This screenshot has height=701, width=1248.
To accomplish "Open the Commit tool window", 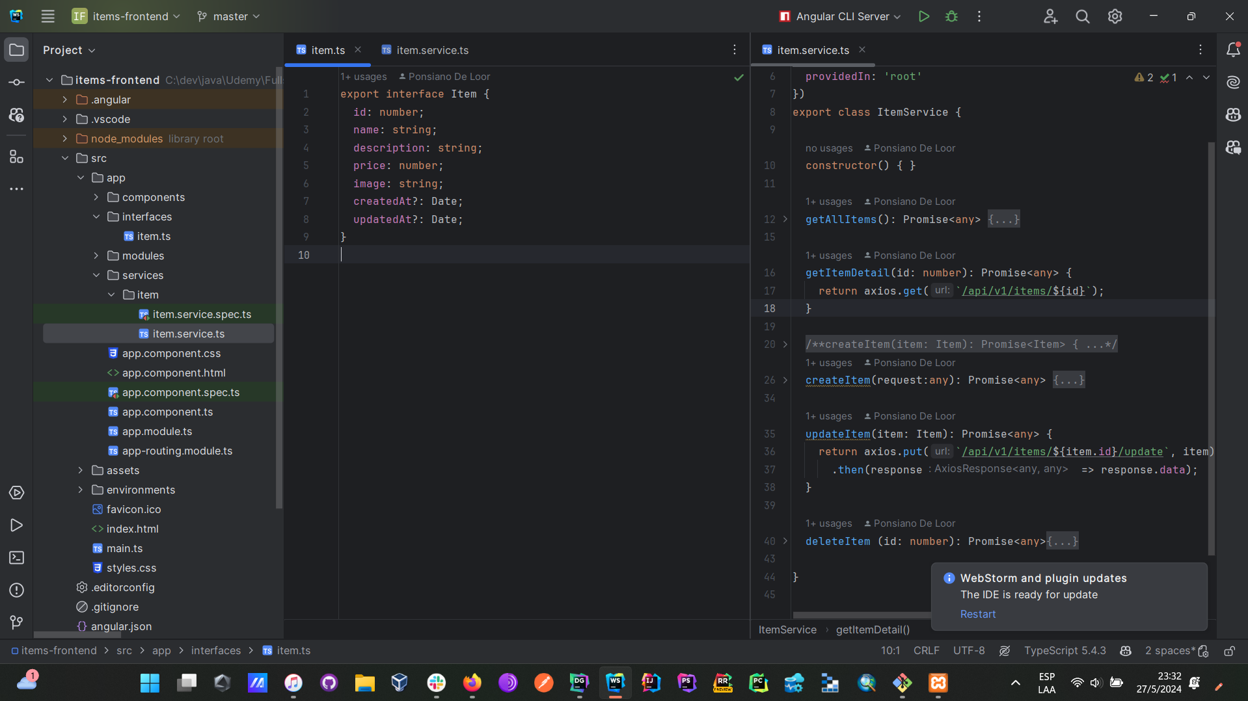I will pos(17,83).
